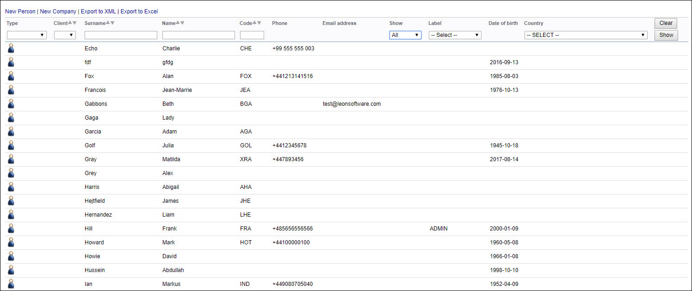This screenshot has width=692, height=291.
Task: Click the Clear button
Action: click(x=666, y=23)
